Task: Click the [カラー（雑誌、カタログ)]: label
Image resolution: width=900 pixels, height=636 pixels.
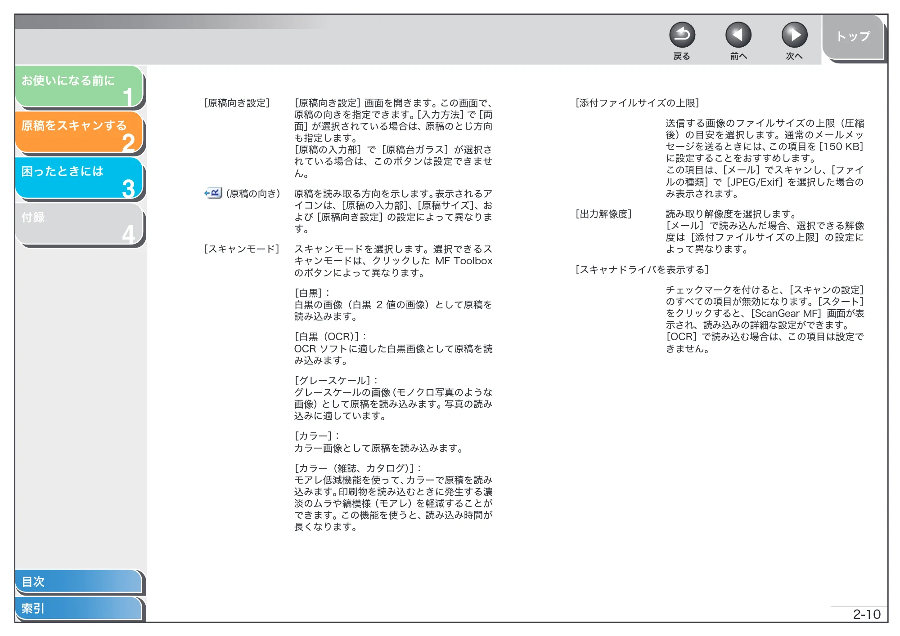Action: point(358,468)
